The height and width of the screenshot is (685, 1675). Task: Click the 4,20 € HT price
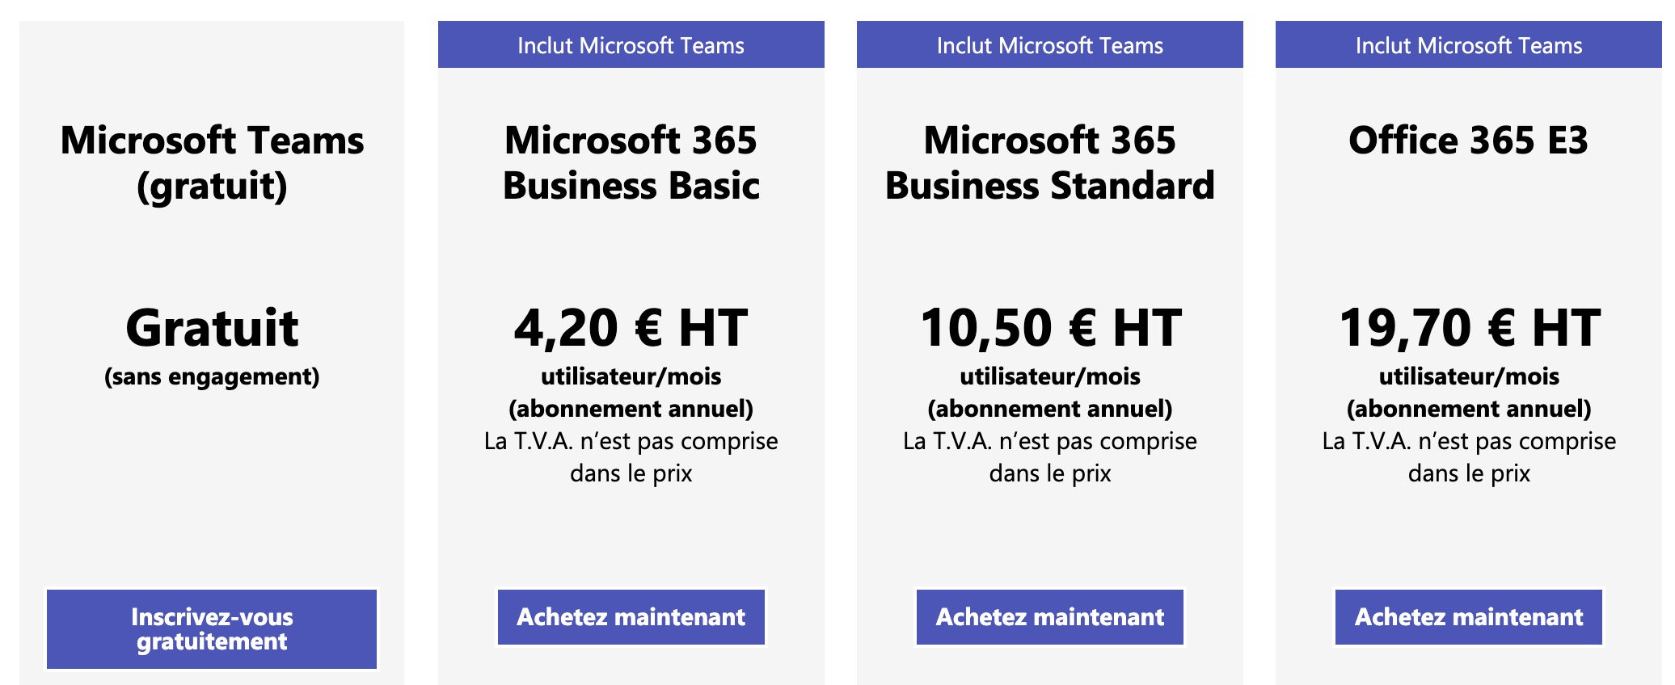pos(631,328)
